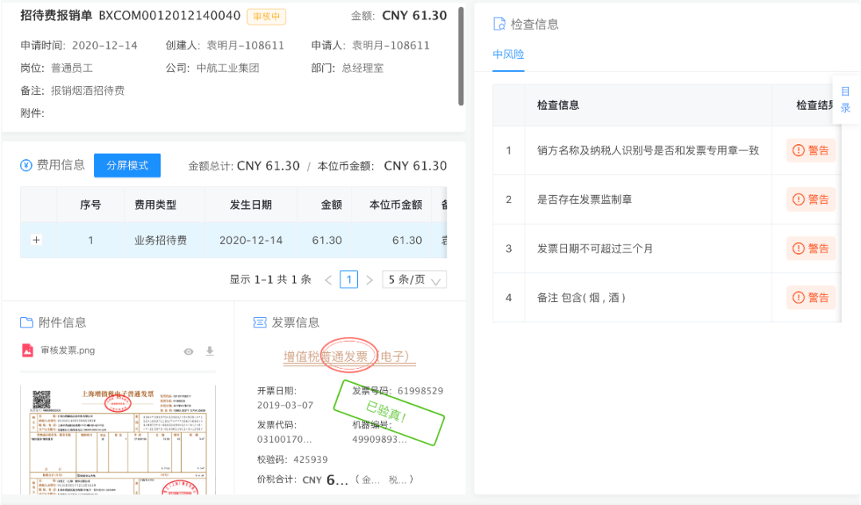
Task: Download the 审核发票.png attachment
Action: 210,351
